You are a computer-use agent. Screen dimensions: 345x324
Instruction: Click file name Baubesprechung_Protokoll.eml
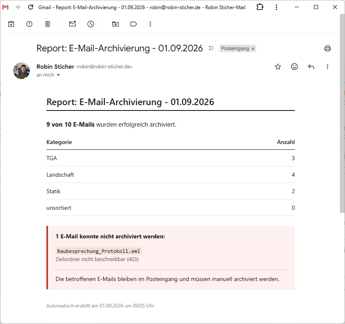(98, 251)
